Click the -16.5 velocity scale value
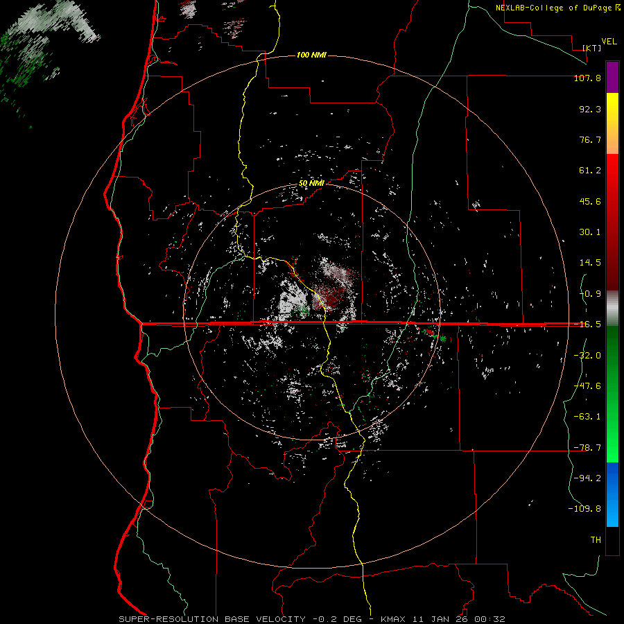 pos(587,324)
